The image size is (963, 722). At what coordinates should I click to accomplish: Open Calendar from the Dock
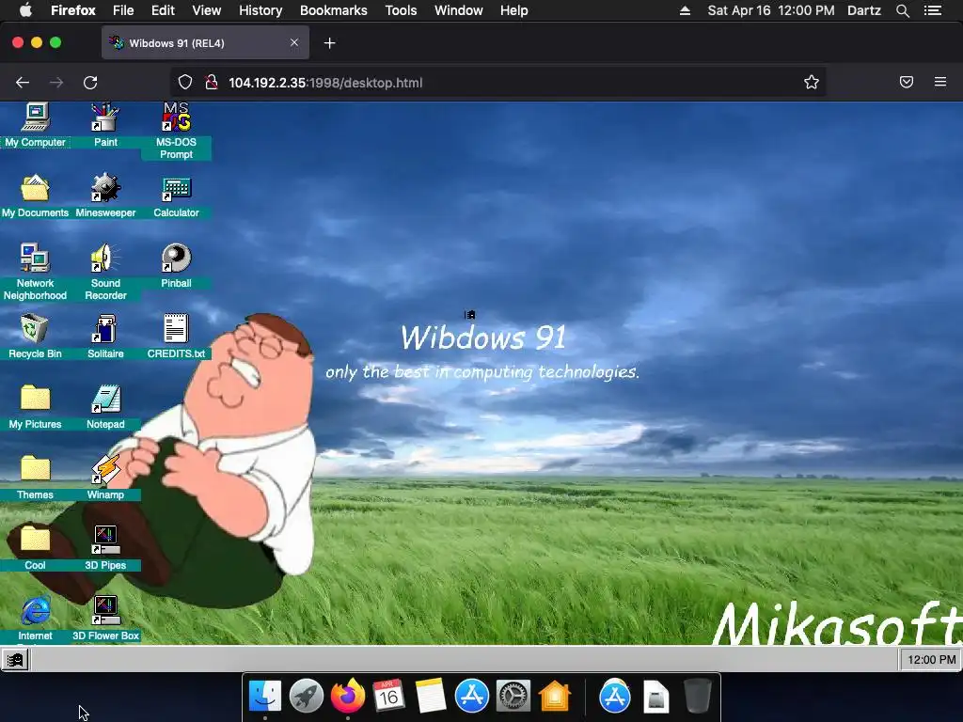coord(388,696)
